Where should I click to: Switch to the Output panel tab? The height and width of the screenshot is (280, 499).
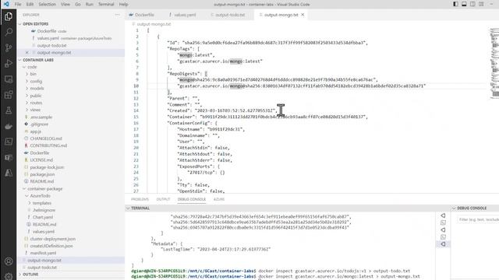coord(163,199)
